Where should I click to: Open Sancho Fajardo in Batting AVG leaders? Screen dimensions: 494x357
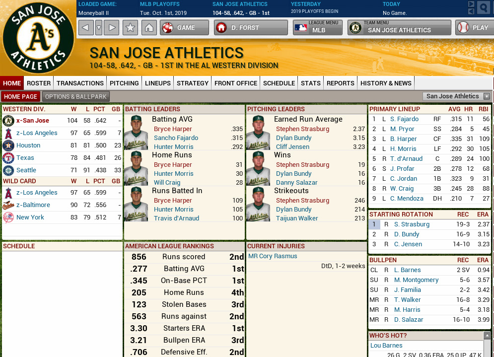tap(176, 138)
